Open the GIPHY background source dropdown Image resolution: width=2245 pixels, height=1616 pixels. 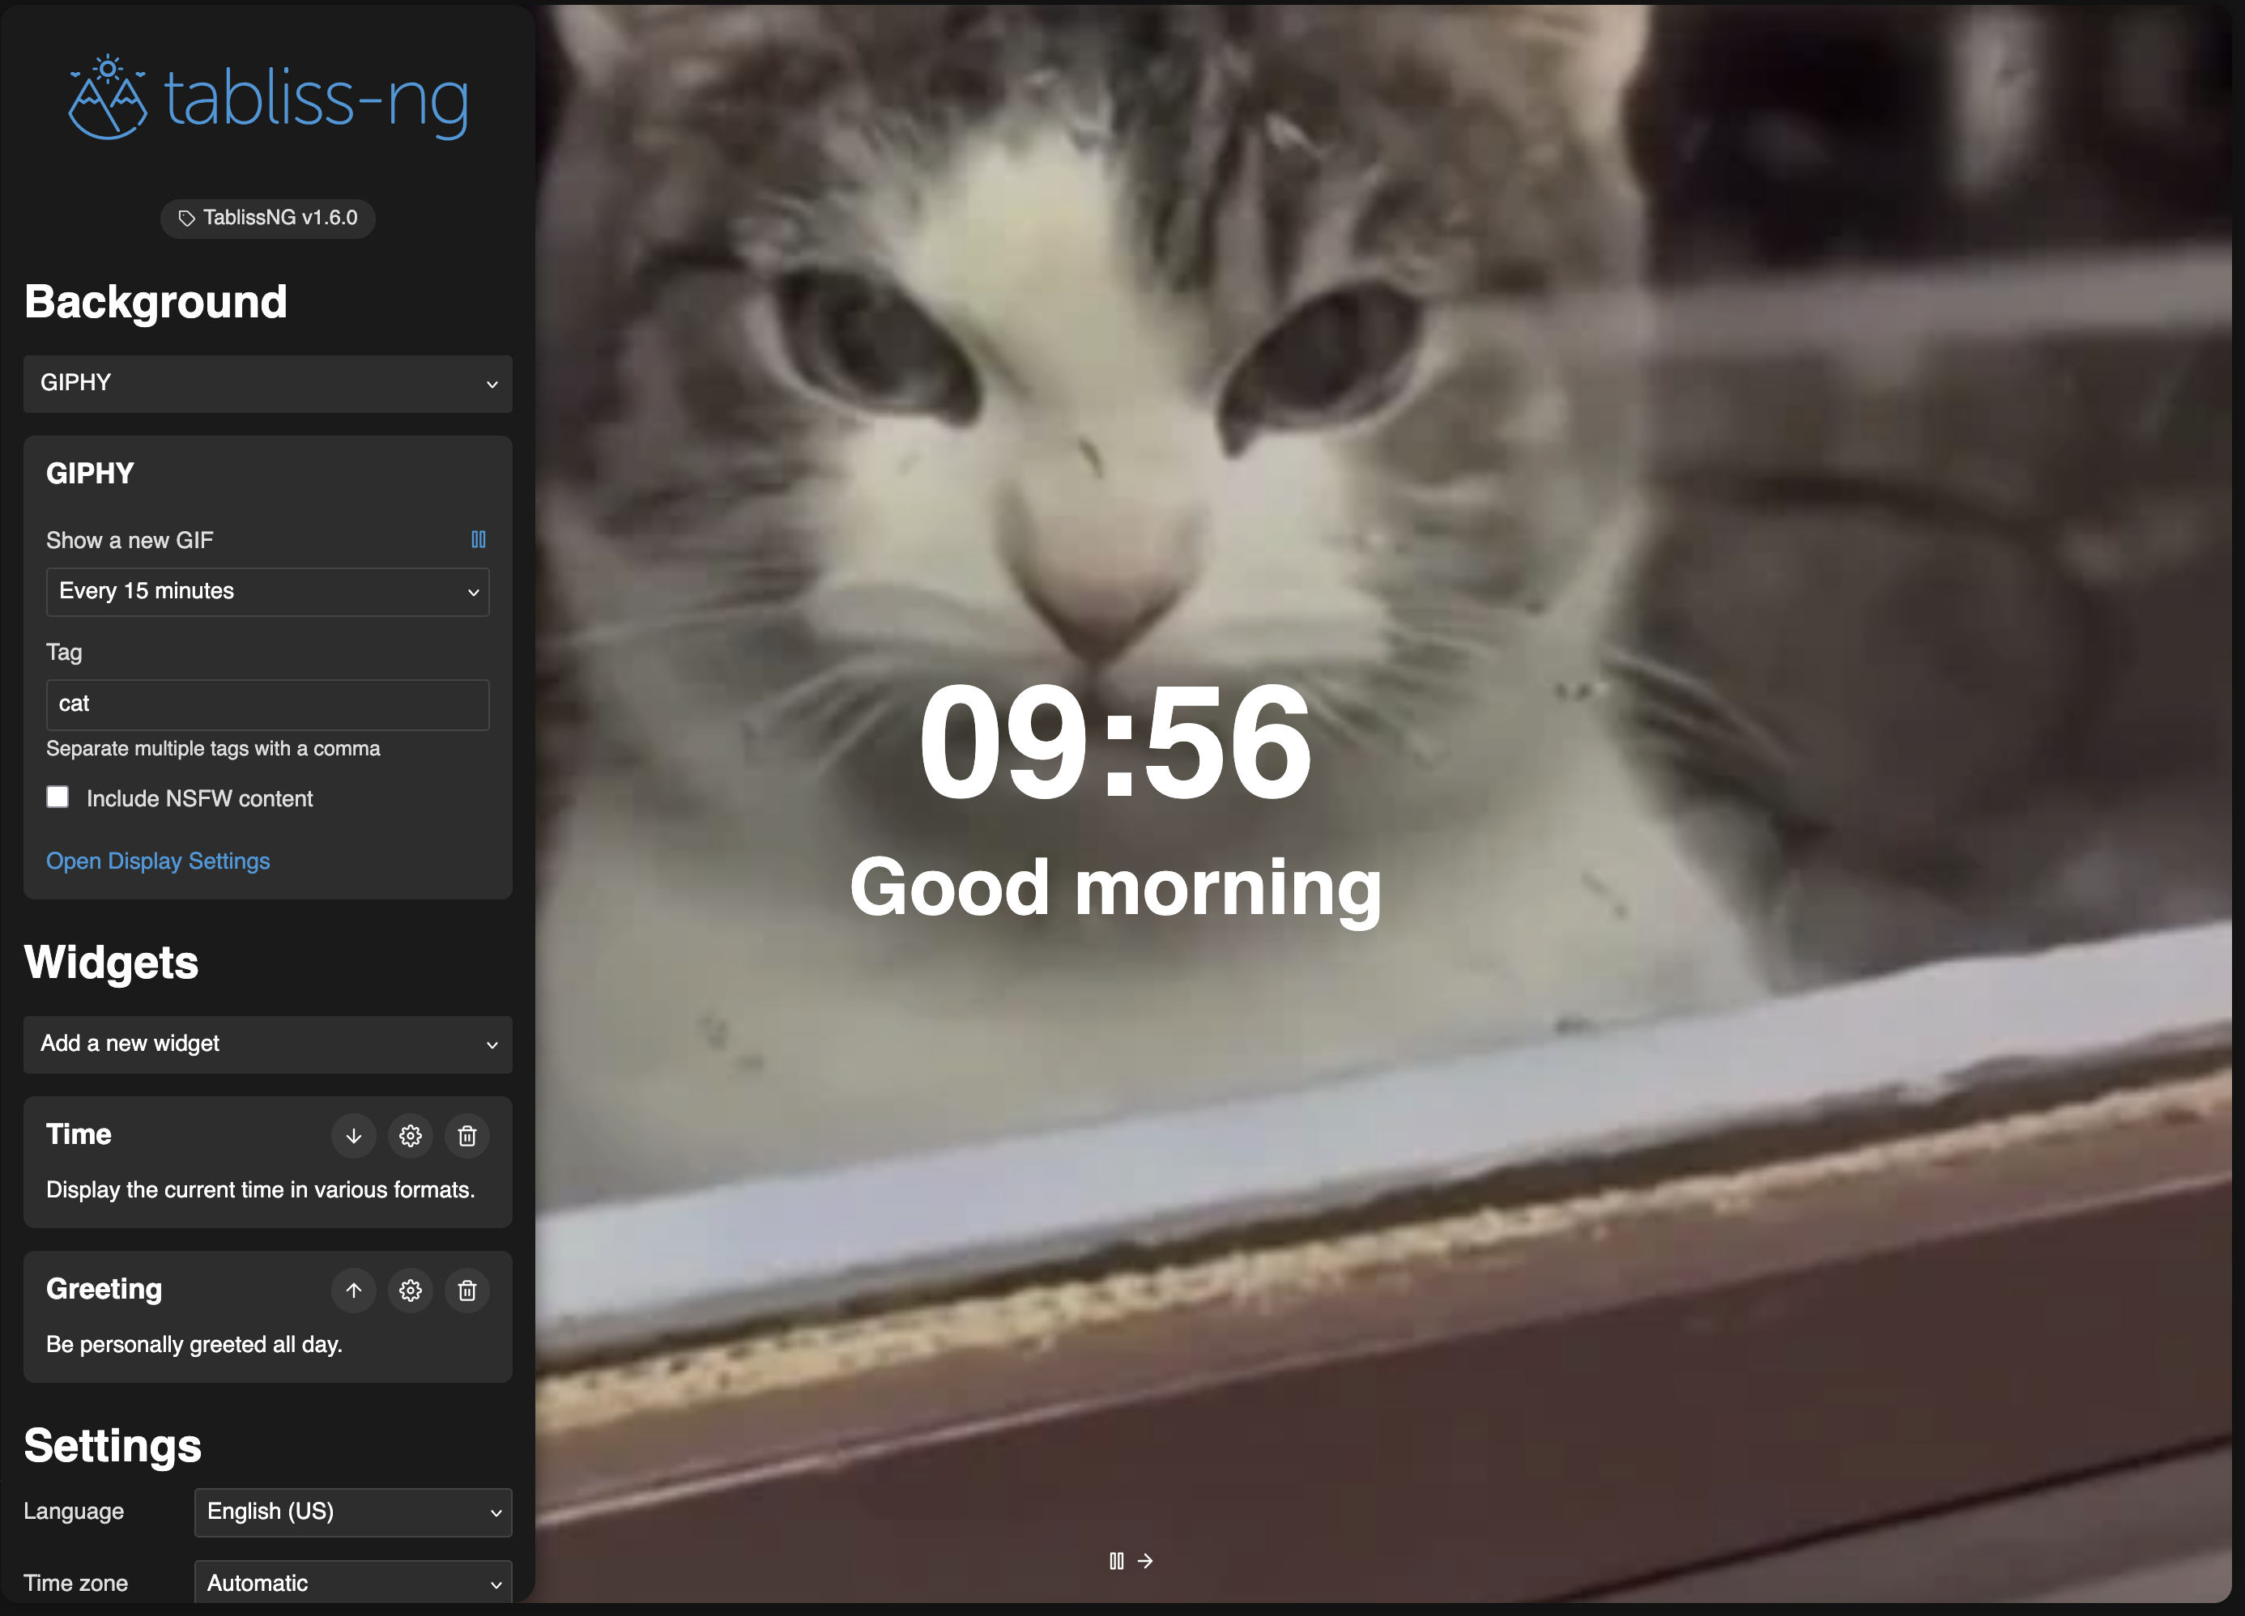(x=267, y=383)
